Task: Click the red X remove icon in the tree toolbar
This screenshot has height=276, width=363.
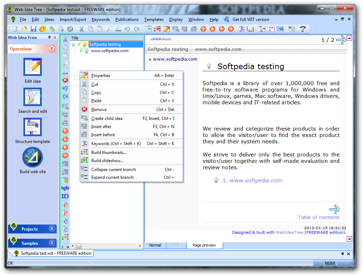Action: pos(65,80)
